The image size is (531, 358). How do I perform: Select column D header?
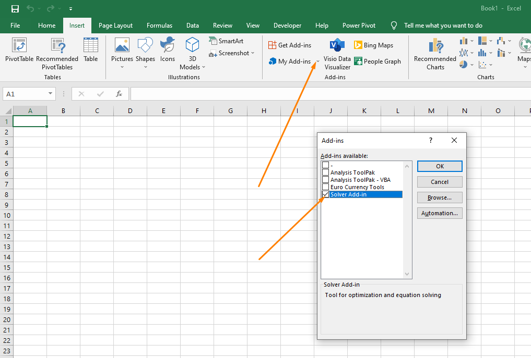130,111
